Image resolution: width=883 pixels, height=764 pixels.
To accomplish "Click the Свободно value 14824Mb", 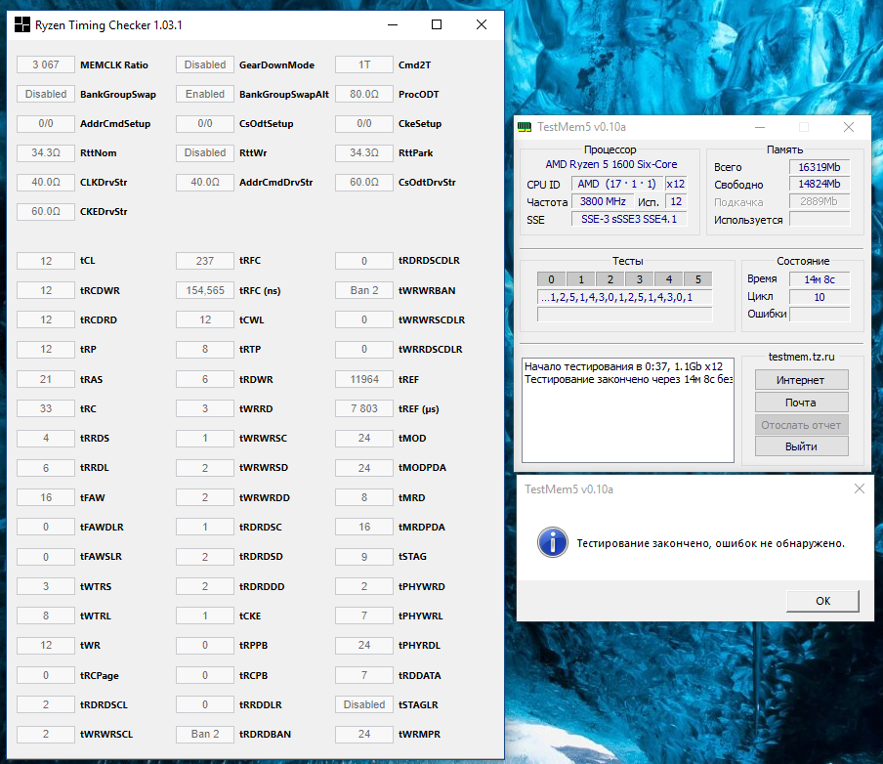I will pyautogui.click(x=820, y=184).
